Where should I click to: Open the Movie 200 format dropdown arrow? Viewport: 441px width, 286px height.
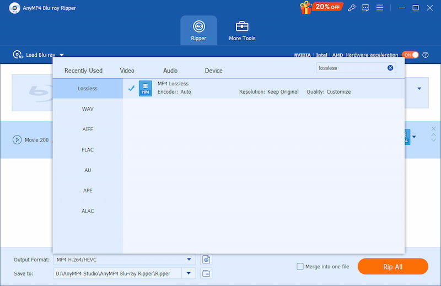click(414, 137)
